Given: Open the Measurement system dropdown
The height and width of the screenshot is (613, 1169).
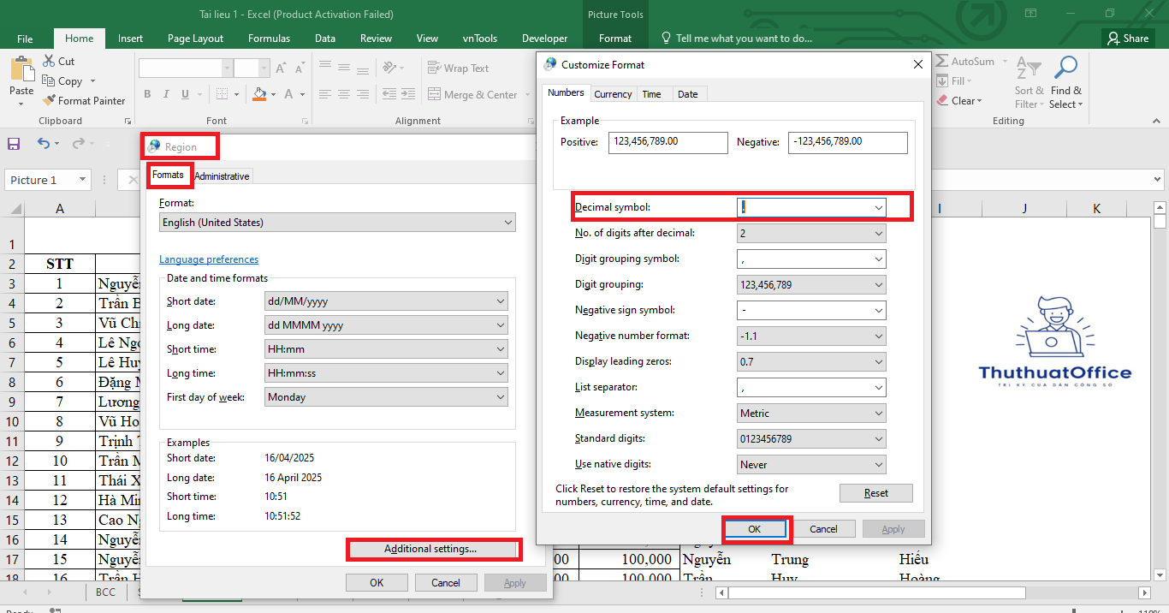Looking at the screenshot, I should click(878, 414).
